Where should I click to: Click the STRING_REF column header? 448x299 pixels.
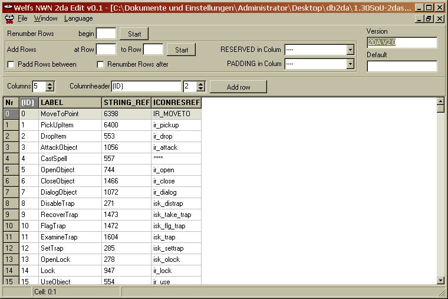point(126,103)
